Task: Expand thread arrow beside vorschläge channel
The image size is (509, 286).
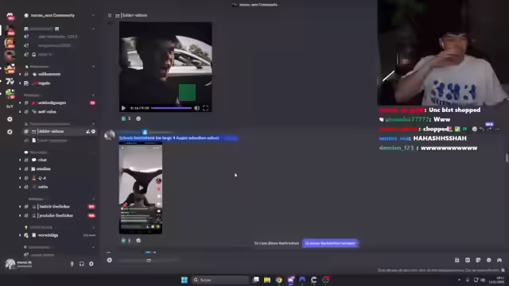Action: tap(20, 235)
